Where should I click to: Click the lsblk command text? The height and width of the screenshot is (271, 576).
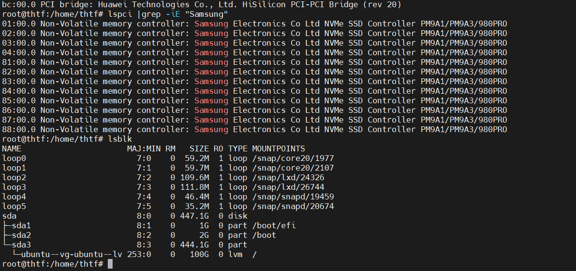coord(120,139)
